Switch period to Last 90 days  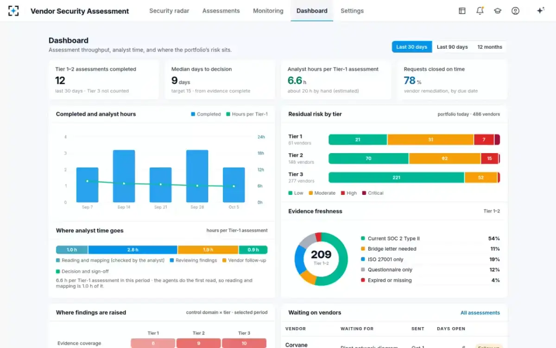[x=452, y=47]
